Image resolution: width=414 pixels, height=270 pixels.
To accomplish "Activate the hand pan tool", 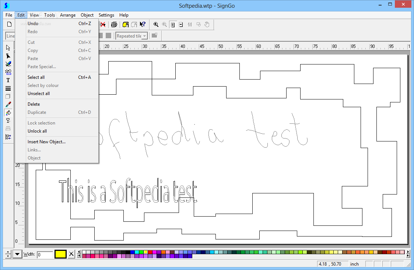I will tap(207, 25).
